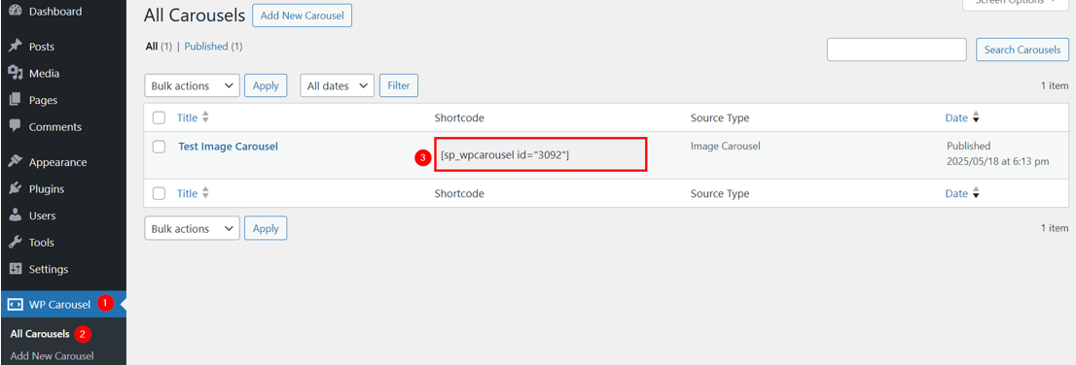This screenshot has width=1076, height=365.
Task: Click the top Apply button
Action: tap(266, 85)
